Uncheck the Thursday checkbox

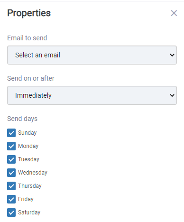click(11, 186)
